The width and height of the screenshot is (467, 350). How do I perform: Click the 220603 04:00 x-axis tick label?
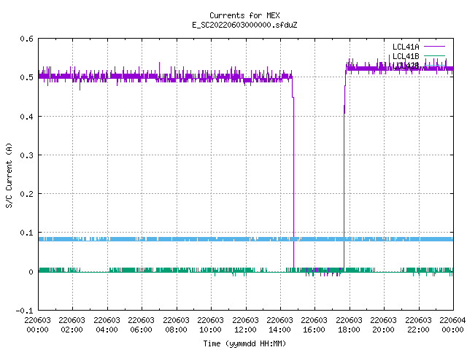[x=107, y=324]
